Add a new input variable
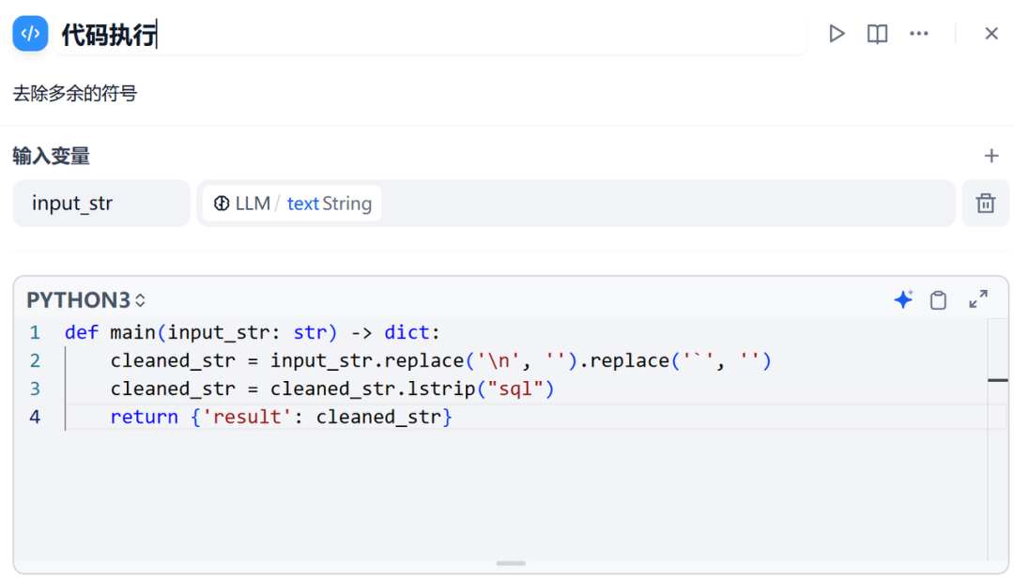 coord(991,156)
